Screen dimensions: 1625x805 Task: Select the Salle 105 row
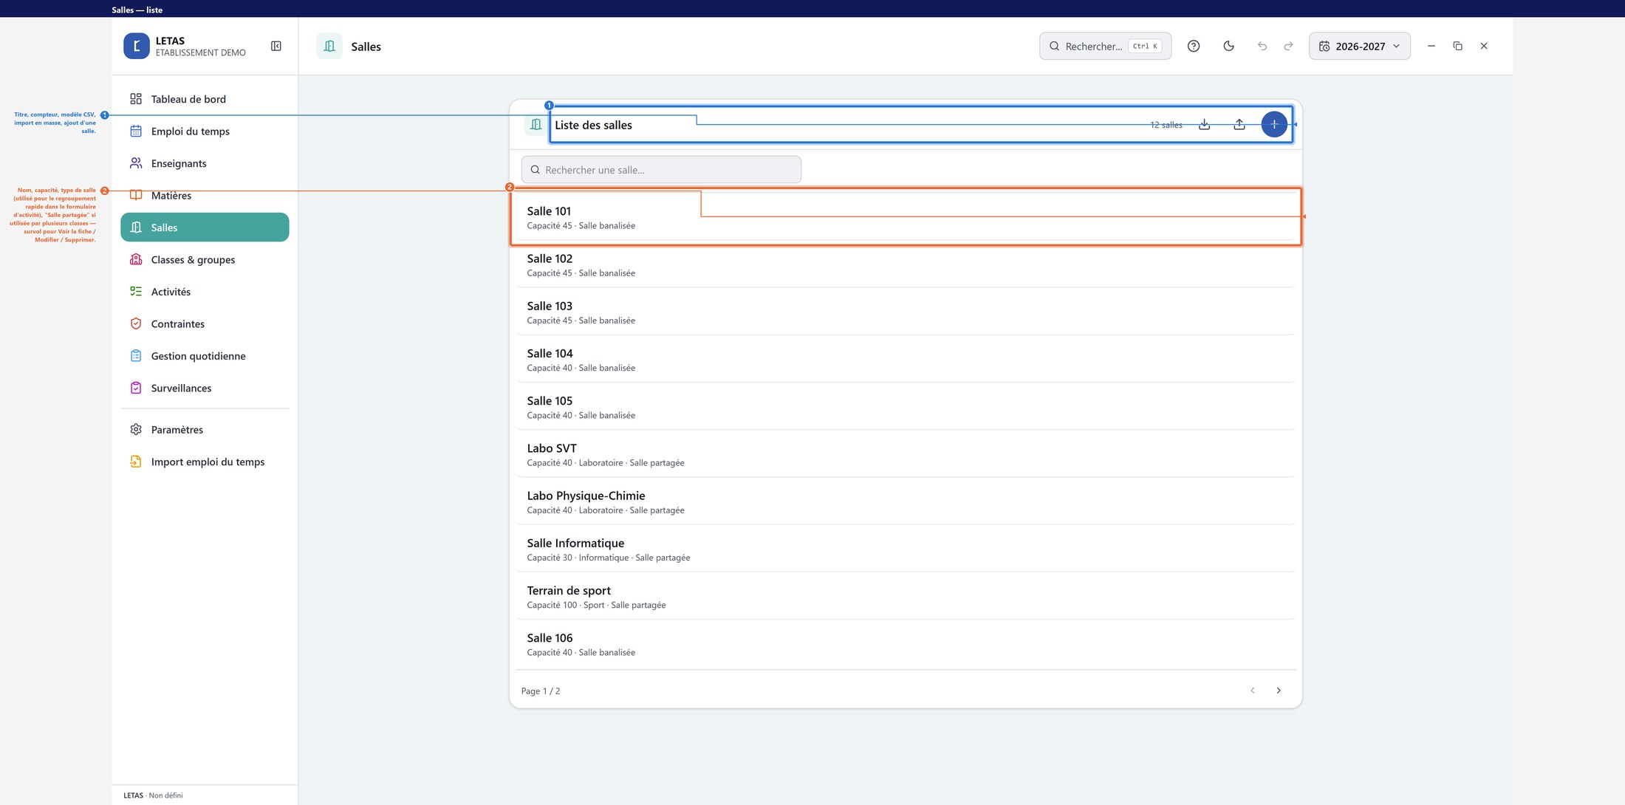click(906, 407)
